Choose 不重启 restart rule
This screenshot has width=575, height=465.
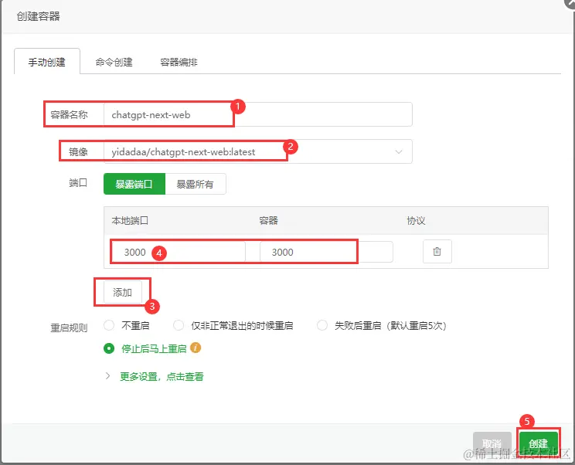[109, 325]
